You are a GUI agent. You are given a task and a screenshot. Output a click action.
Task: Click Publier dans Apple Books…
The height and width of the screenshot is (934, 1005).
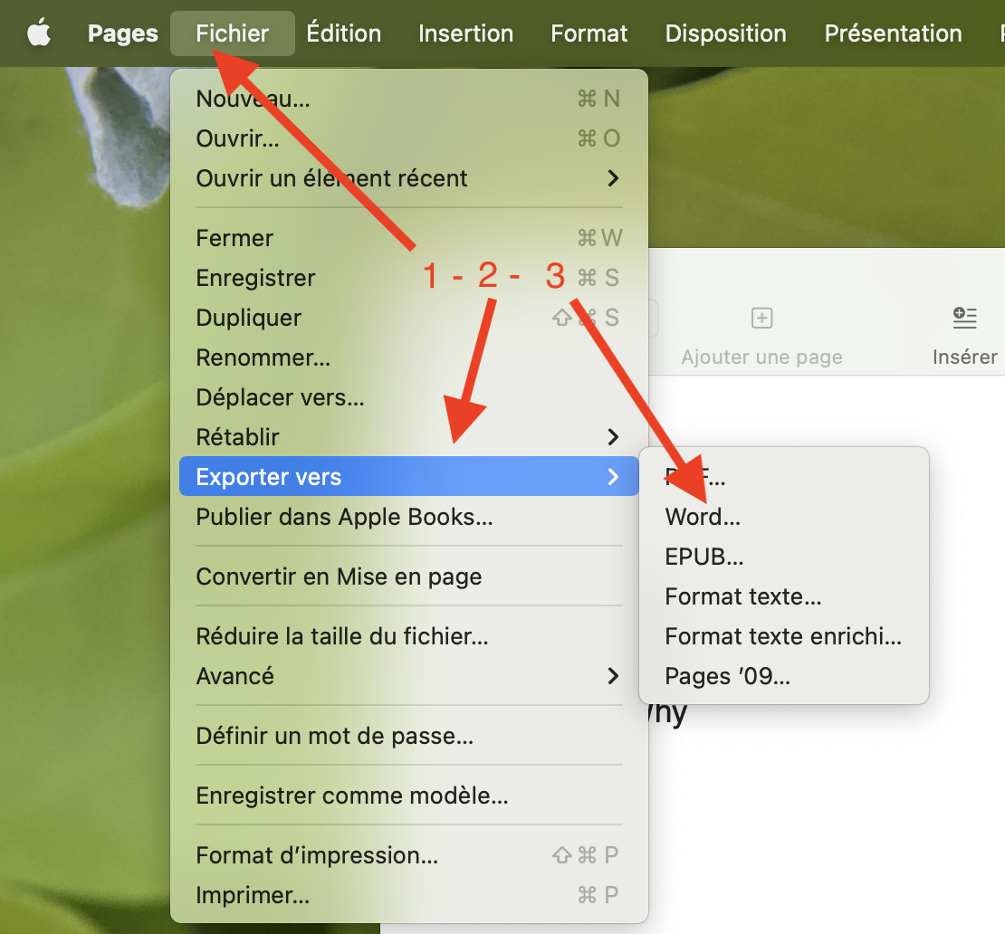(344, 517)
